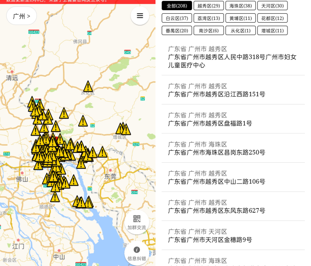Filter by 从化区(1)

(241, 31)
